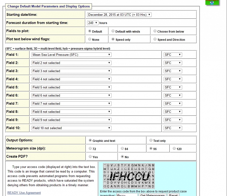227x196 pixels.
Task: Click the 'Plot text below wind flags:' label
Action: coord(28,39)
